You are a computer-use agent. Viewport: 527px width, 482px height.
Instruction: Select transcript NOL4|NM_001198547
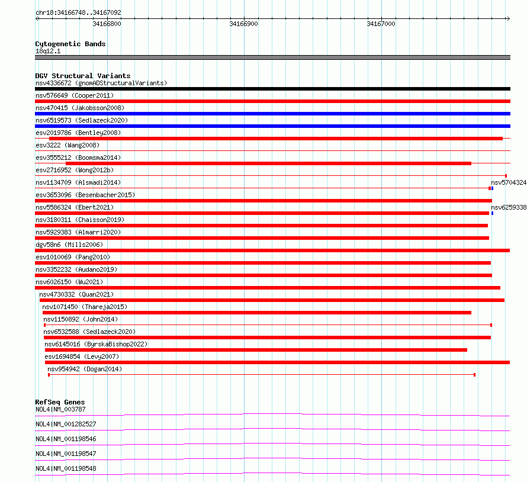point(66,454)
